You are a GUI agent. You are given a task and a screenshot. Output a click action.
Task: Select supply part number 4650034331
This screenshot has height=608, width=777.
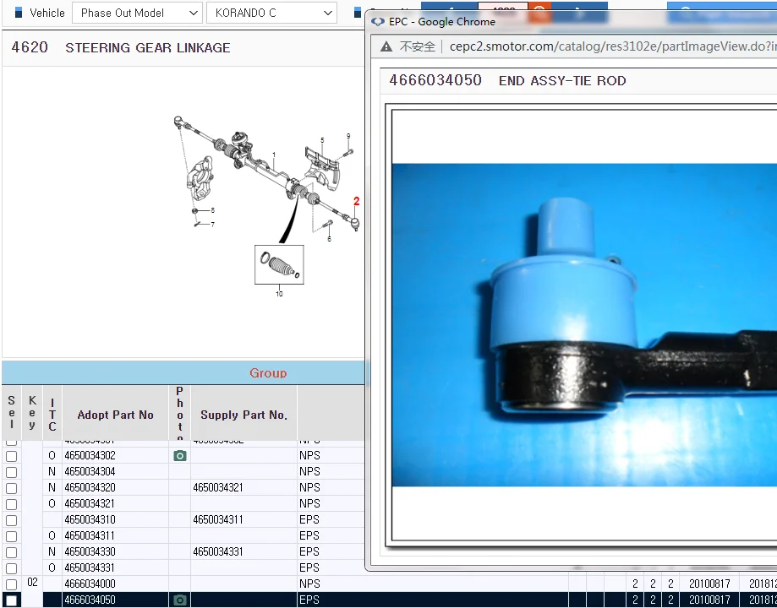(x=218, y=551)
